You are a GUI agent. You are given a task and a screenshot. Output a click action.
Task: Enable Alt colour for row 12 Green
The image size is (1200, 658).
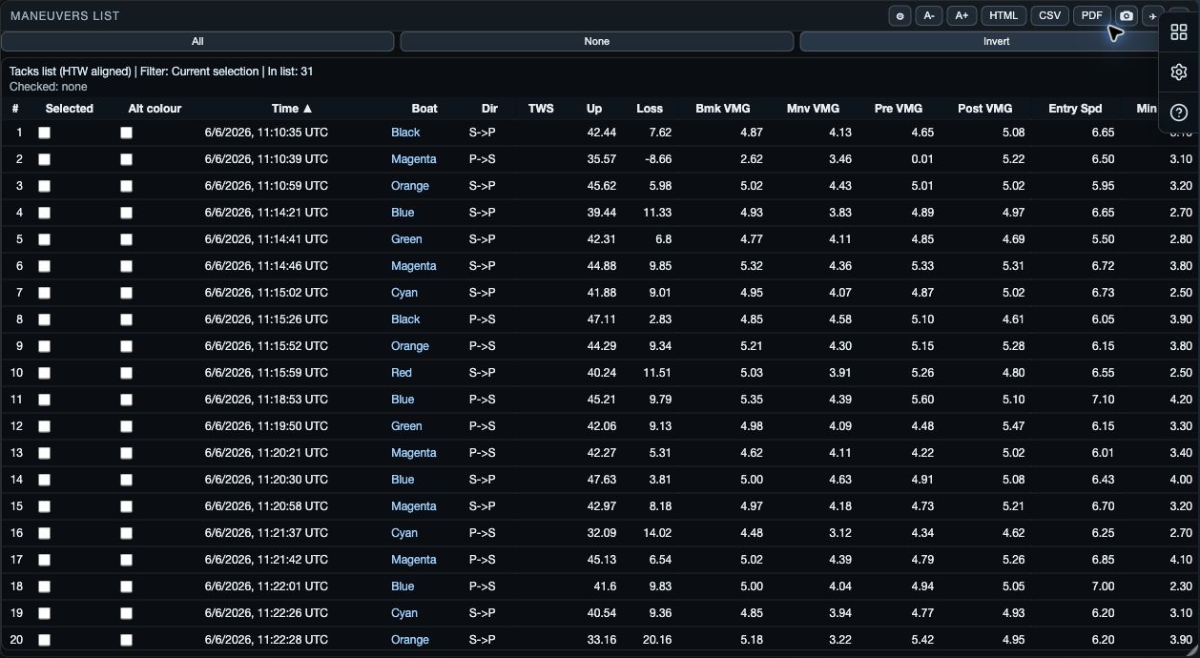tap(126, 426)
